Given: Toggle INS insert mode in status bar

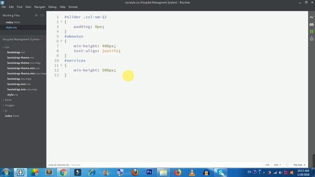Looking at the screenshot, I should point(267,165).
